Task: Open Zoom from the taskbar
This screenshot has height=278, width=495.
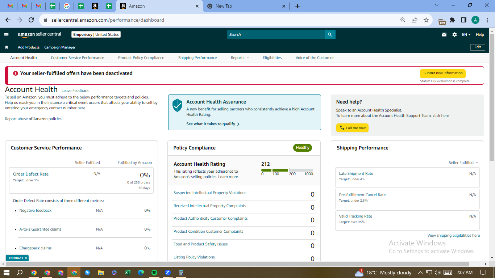Action: coord(168,273)
